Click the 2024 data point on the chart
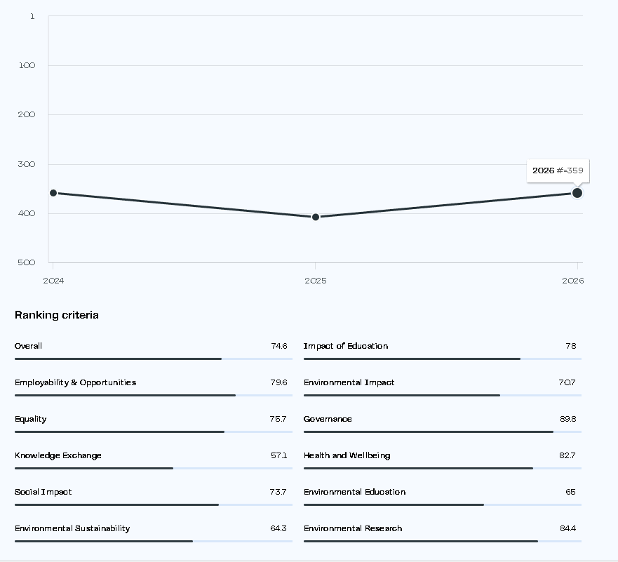The height and width of the screenshot is (562, 618). (x=53, y=193)
